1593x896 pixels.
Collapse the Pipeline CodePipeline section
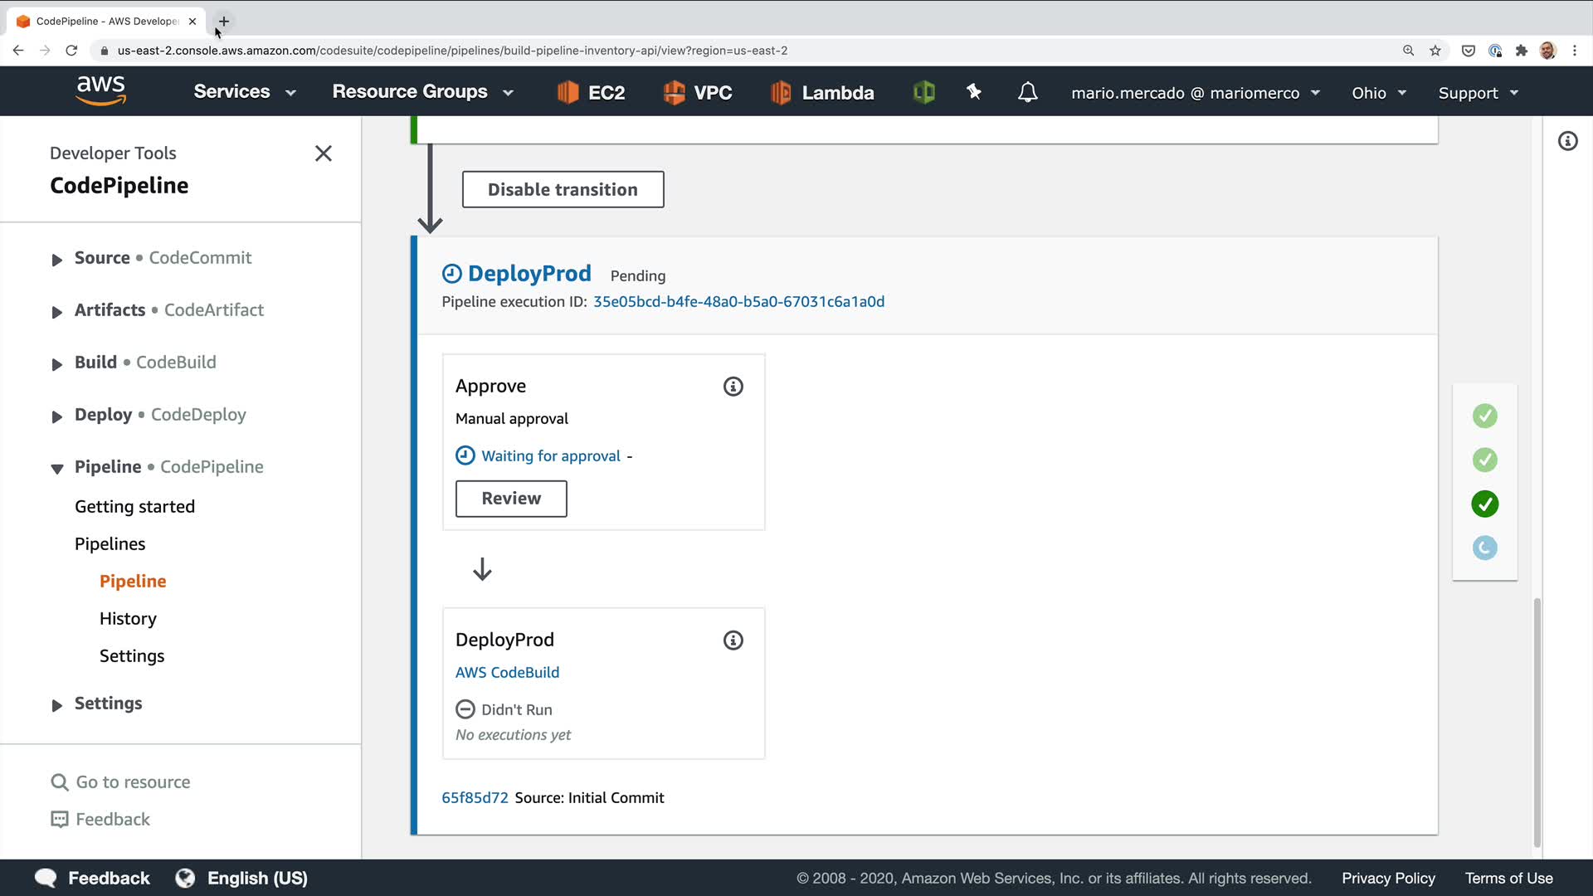[56, 469]
